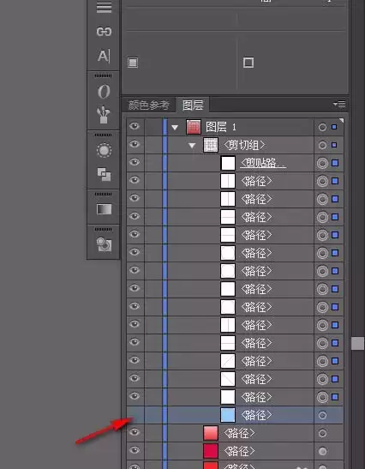The height and width of the screenshot is (469, 365).
Task: Open the Layers panel flyout menu
Action: tap(339, 104)
